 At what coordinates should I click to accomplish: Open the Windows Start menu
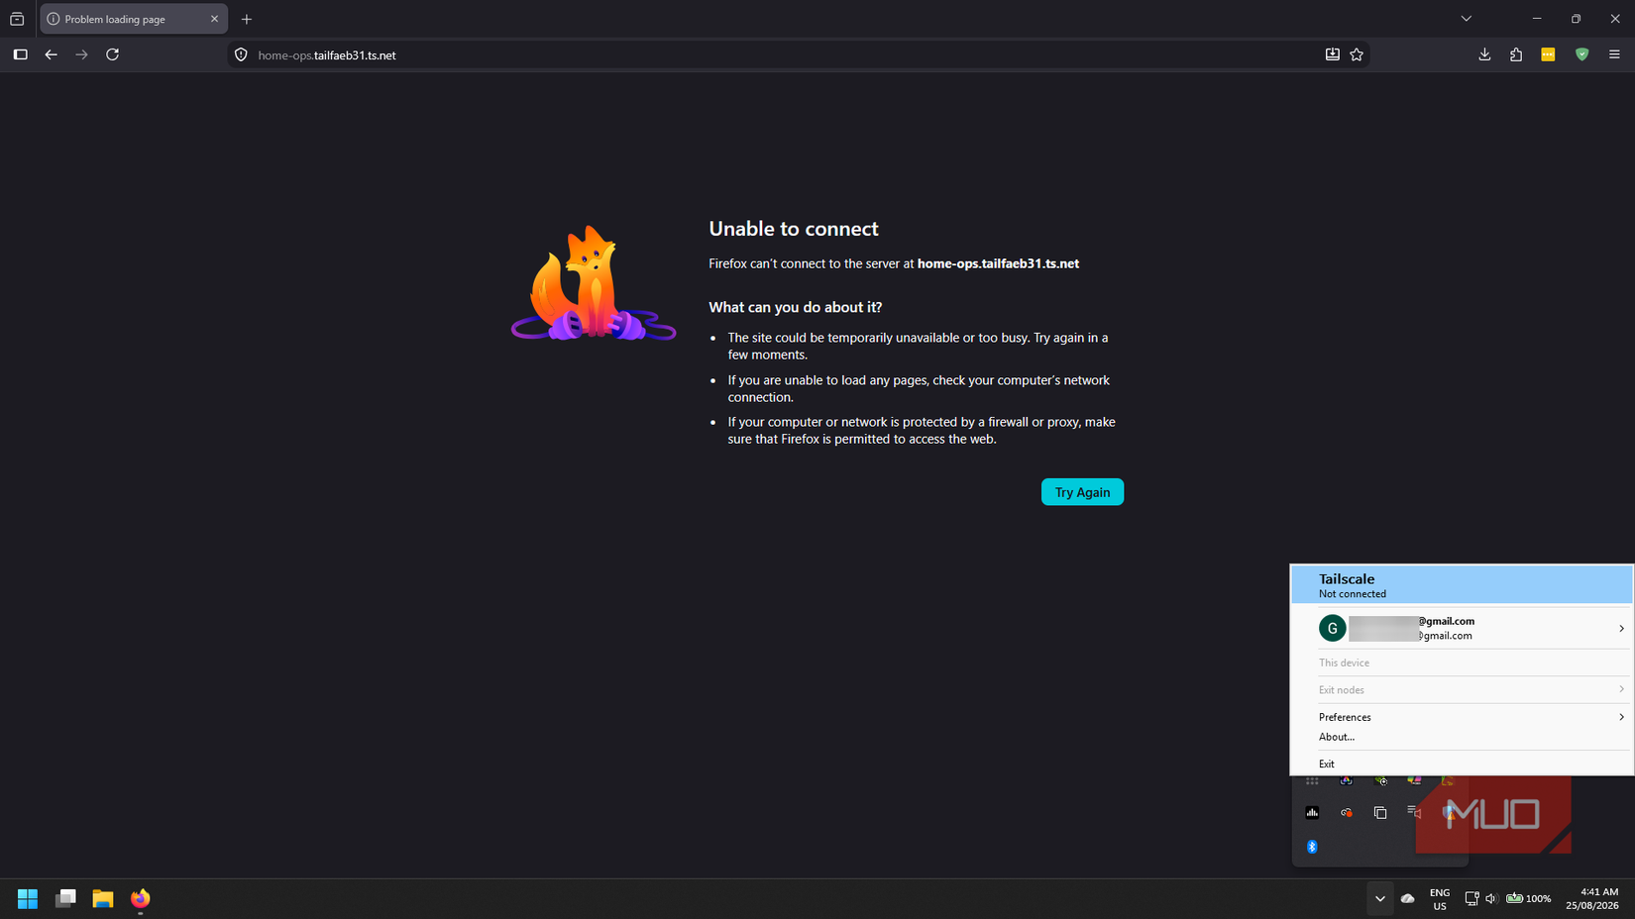point(28,899)
